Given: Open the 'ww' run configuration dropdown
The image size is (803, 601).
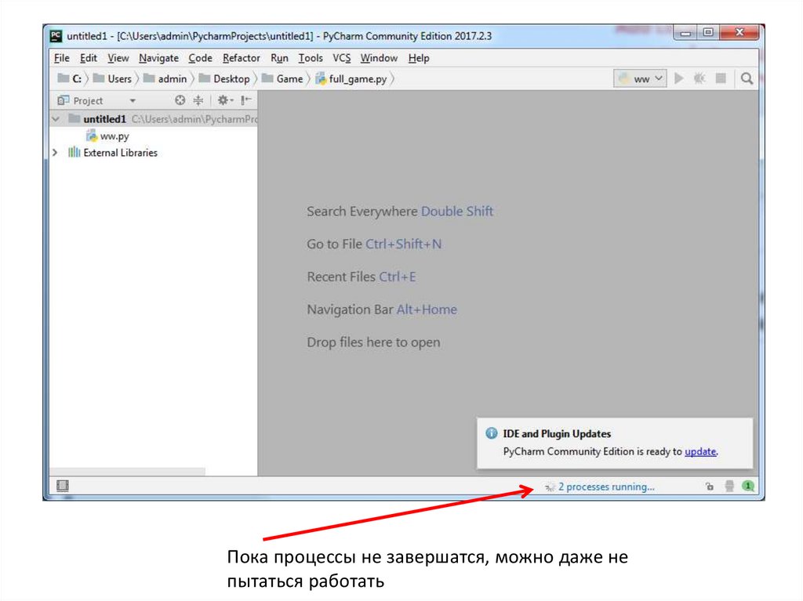Looking at the screenshot, I should point(641,78).
